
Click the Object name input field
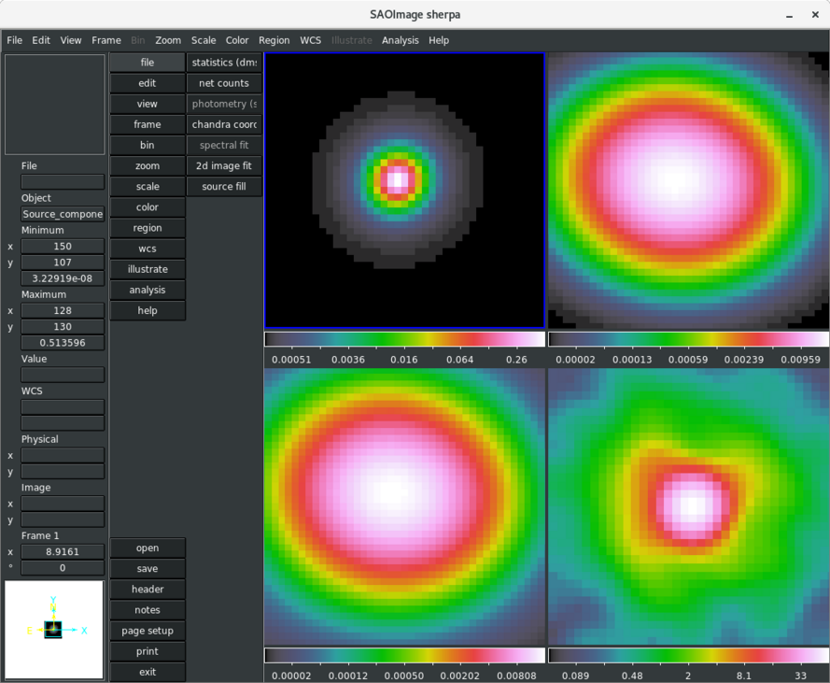click(x=62, y=214)
